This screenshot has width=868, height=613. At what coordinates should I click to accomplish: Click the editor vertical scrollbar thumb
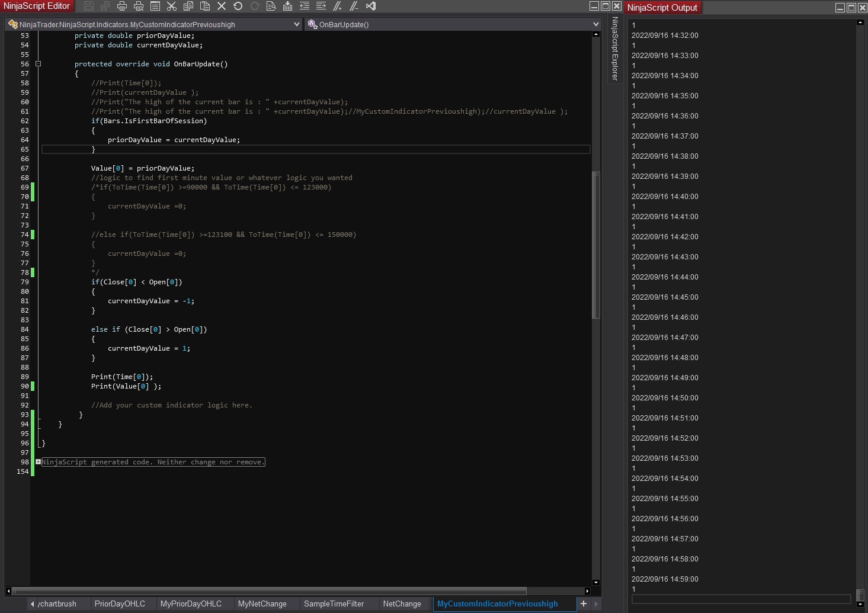(596, 245)
